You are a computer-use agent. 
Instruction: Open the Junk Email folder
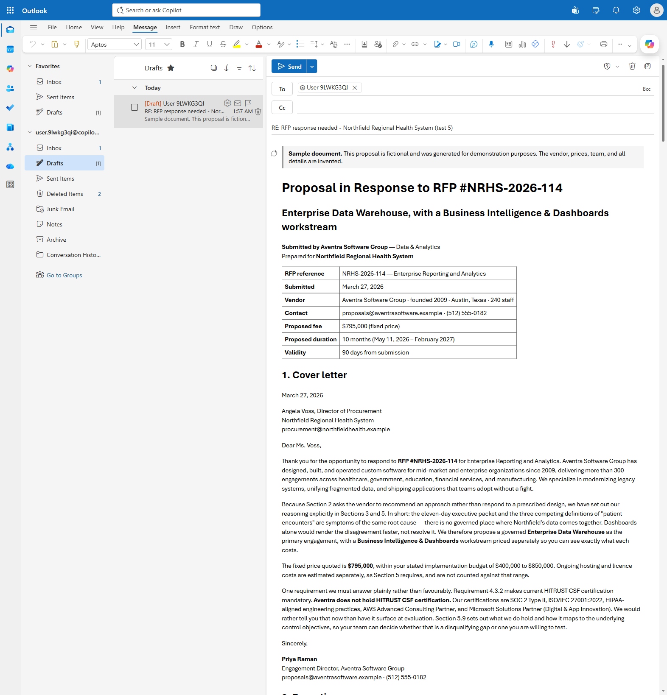click(64, 209)
